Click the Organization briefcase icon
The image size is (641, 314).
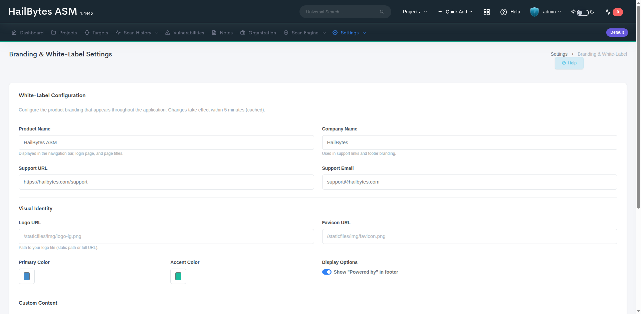[243, 33]
